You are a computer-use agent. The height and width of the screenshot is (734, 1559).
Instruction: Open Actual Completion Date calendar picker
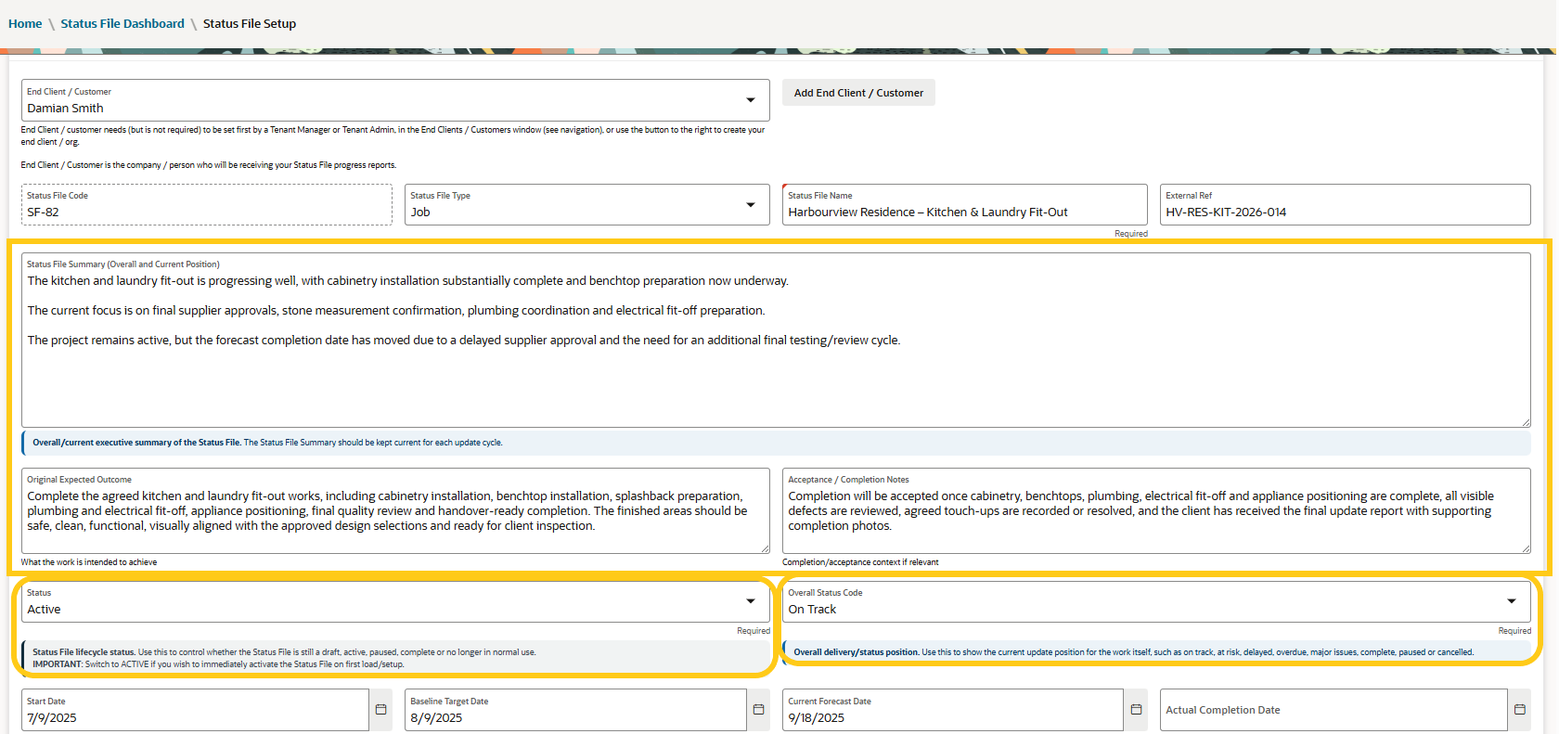[1519, 710]
